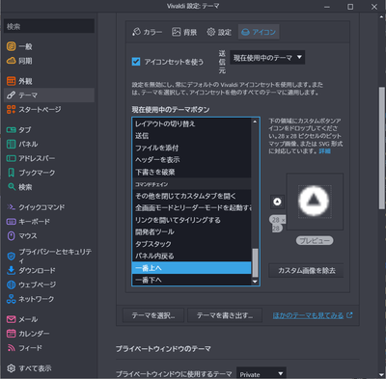Switch to the 背景 tab
The width and height of the screenshot is (386, 379).
click(184, 32)
